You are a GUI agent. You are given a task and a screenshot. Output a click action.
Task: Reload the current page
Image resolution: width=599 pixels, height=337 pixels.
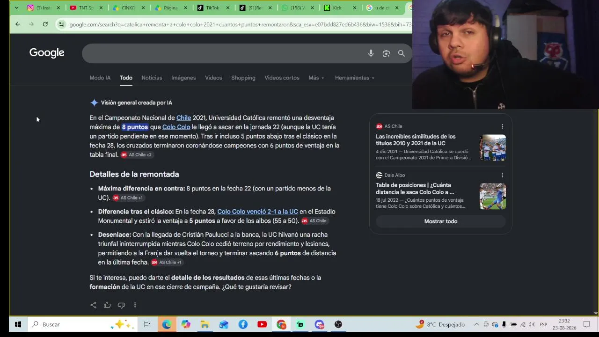coord(45,24)
